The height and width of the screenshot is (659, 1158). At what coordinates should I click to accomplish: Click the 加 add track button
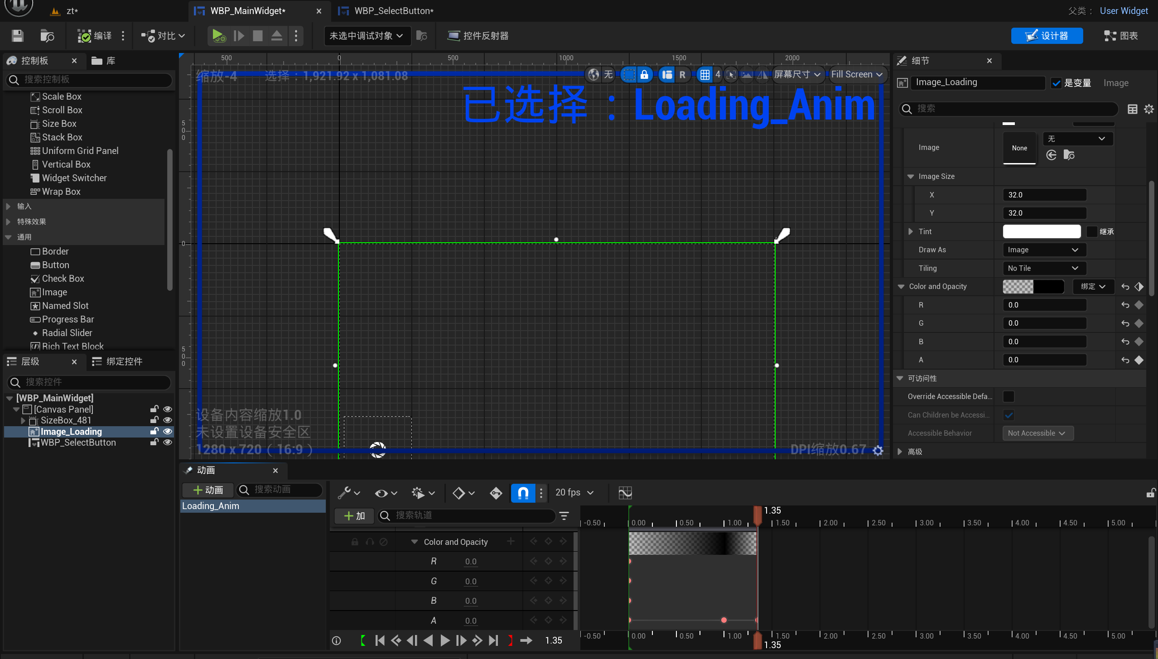(354, 516)
